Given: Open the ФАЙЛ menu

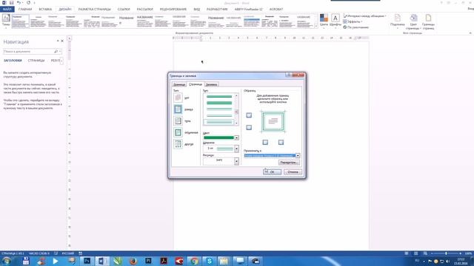Looking at the screenshot, I should coord(7,10).
